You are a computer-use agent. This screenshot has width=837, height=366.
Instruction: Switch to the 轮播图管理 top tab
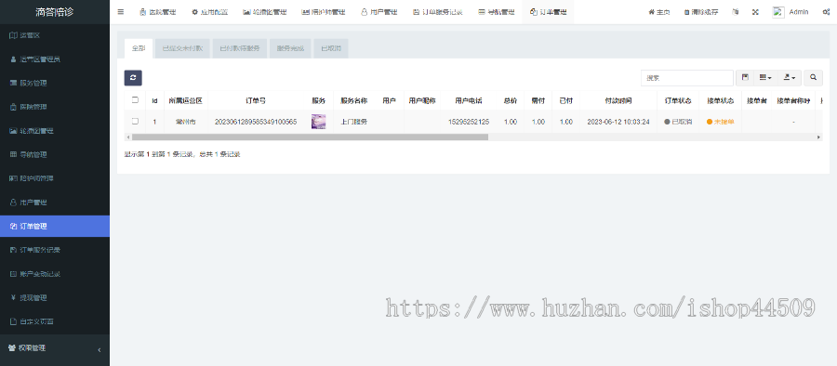[264, 12]
